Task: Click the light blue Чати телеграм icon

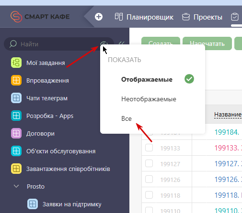Action: pyautogui.click(x=16, y=98)
